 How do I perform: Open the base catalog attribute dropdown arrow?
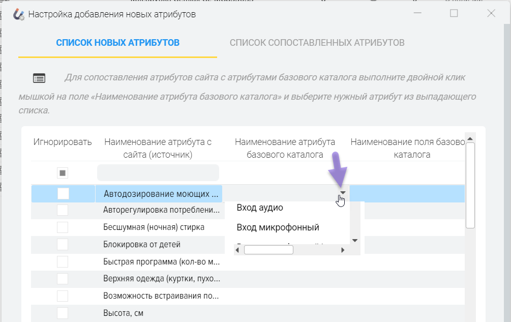(x=344, y=193)
